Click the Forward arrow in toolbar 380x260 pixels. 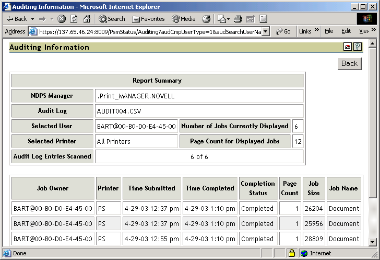[42, 19]
